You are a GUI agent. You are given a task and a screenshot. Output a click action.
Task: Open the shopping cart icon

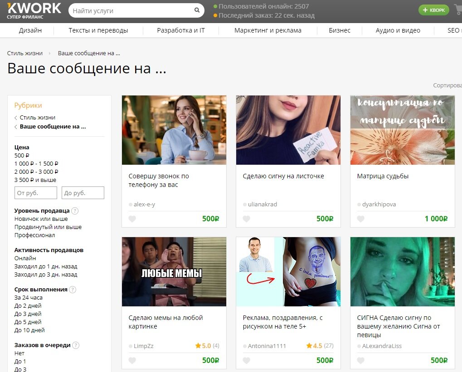tap(458, 10)
